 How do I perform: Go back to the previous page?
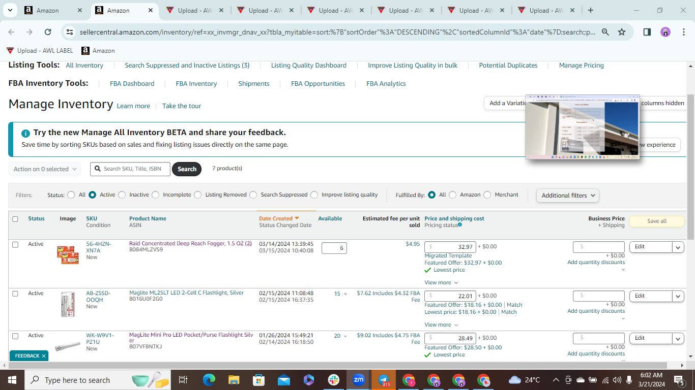12,32
